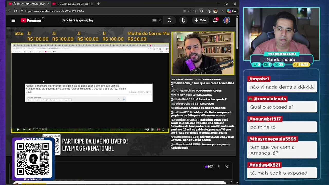Screen dimensions: 329x185
Task: Clear the YouTube search text
Action: pos(160,20)
